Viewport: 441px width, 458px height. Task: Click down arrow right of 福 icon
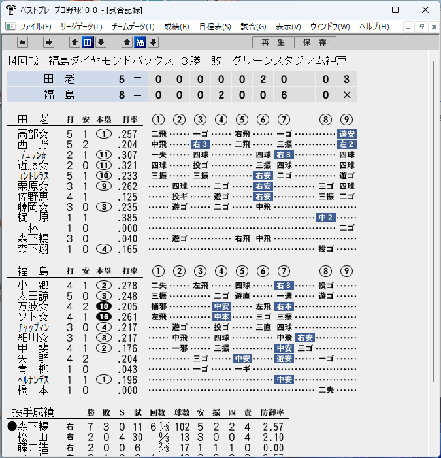click(153, 42)
